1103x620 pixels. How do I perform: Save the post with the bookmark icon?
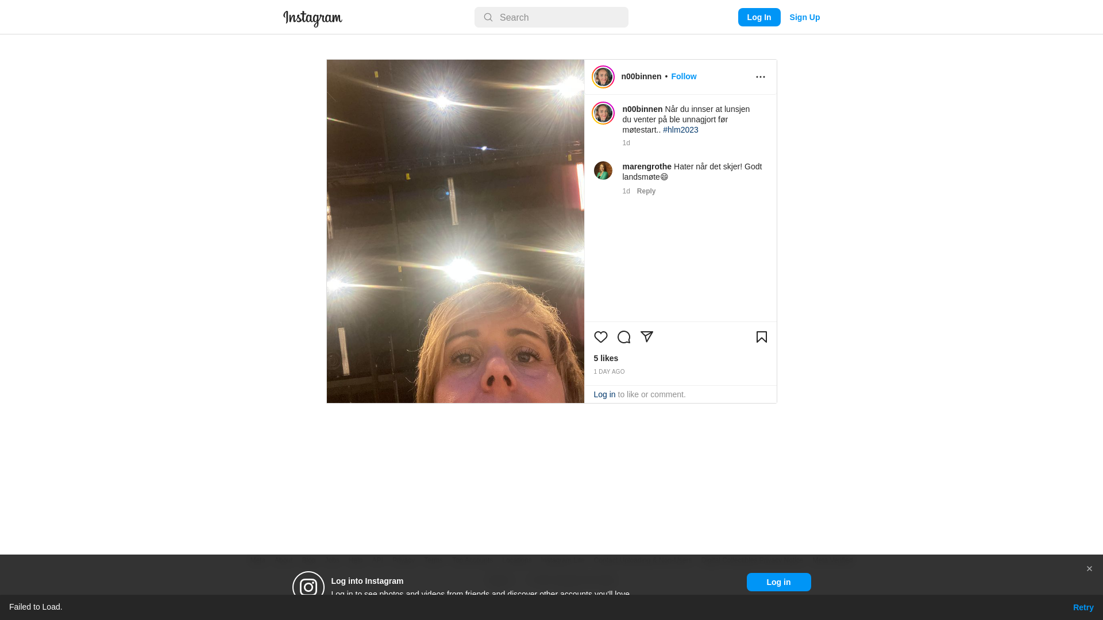[x=762, y=337]
